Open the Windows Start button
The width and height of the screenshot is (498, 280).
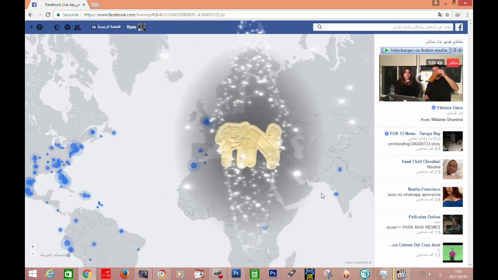click(x=33, y=274)
